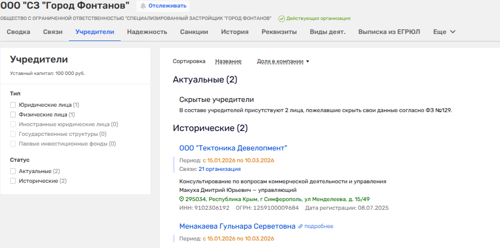Expand the Еще dropdown menu
Image resolution: width=500 pixels, height=248 pixels.
444,32
